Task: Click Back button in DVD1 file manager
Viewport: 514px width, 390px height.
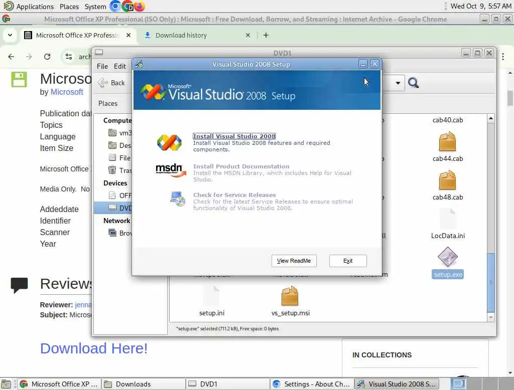Action: (x=111, y=83)
